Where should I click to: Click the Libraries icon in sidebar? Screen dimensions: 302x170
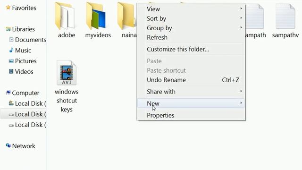(8, 29)
